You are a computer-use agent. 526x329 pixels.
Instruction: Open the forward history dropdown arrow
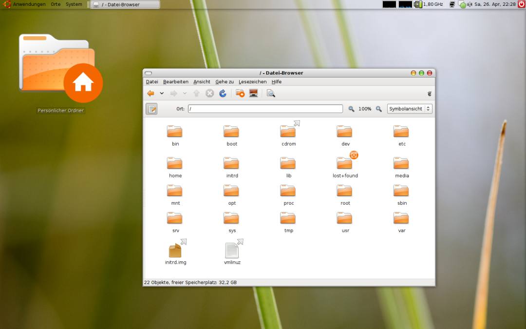coord(185,93)
